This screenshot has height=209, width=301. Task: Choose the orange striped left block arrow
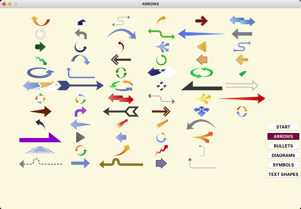[202, 60]
